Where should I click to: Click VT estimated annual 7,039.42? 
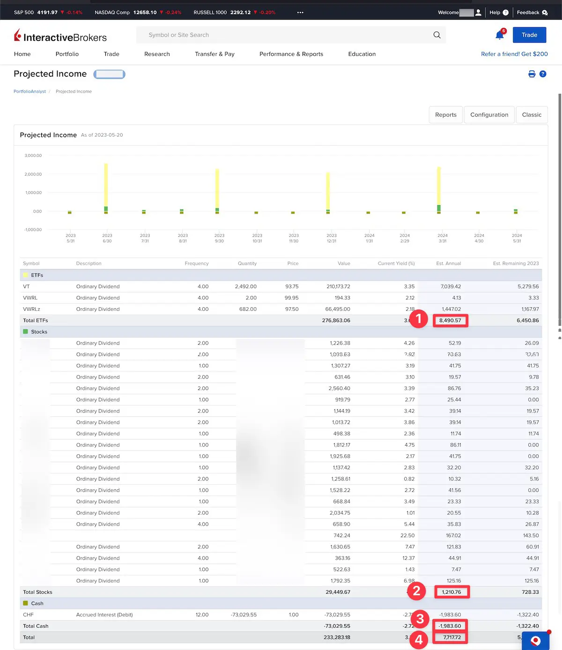451,287
